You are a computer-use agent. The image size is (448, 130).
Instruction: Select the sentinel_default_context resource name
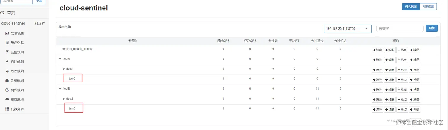[x=77, y=49]
